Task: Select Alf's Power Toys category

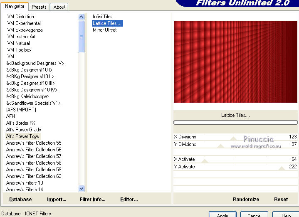Action: 22,136
